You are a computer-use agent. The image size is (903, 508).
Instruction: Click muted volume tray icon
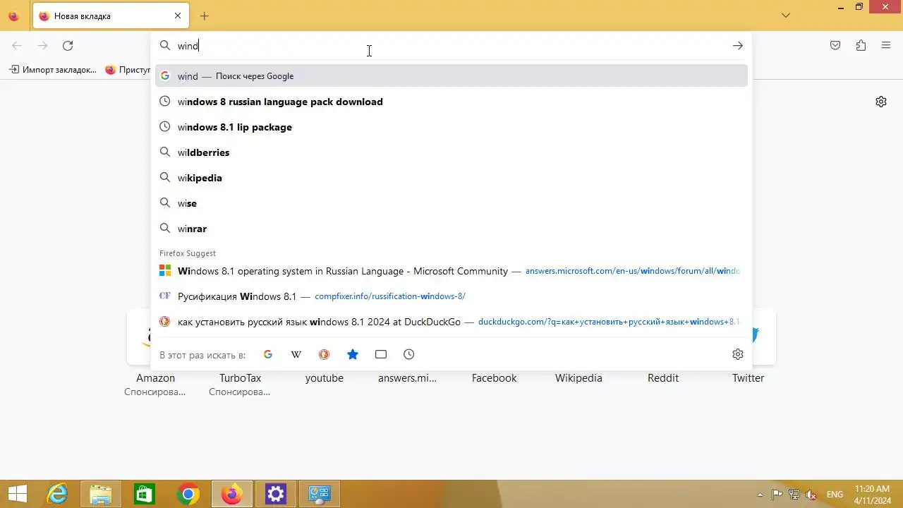[x=811, y=495]
